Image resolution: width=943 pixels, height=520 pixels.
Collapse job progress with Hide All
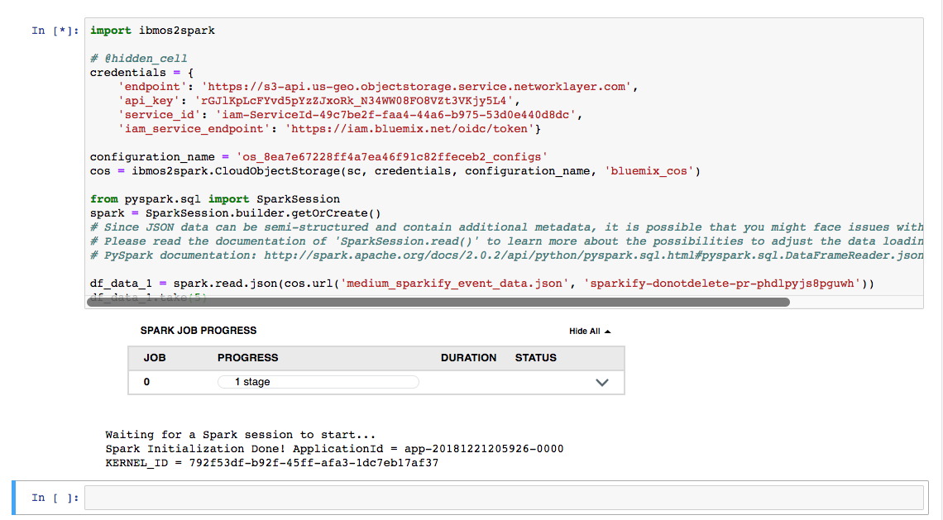584,331
